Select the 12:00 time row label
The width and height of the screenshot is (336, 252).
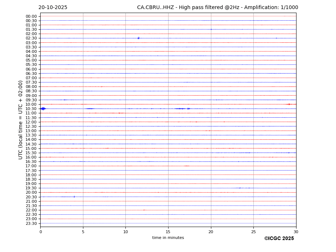(x=31, y=122)
